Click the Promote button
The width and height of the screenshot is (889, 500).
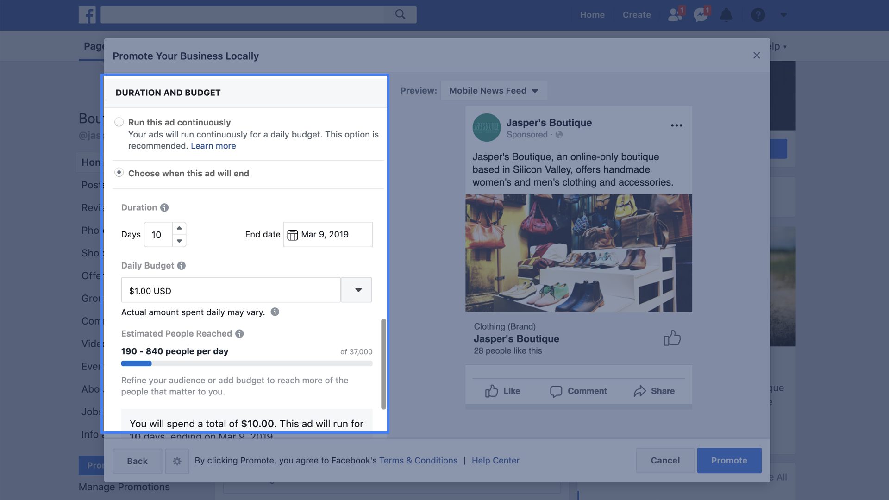(x=729, y=461)
